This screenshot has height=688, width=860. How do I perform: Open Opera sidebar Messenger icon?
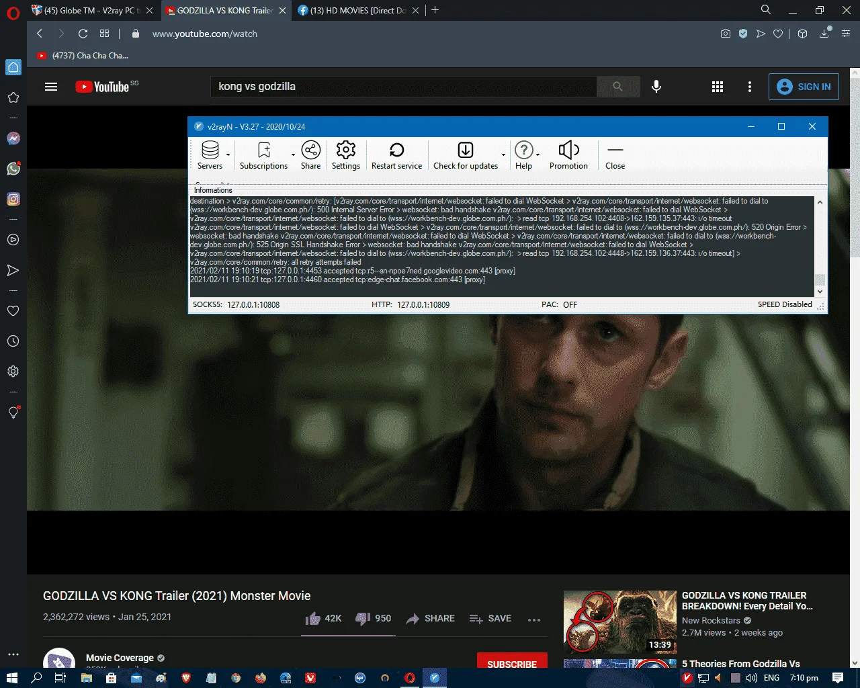pos(13,138)
